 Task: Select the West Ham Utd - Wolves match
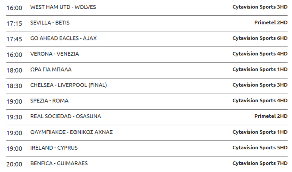point(63,7)
